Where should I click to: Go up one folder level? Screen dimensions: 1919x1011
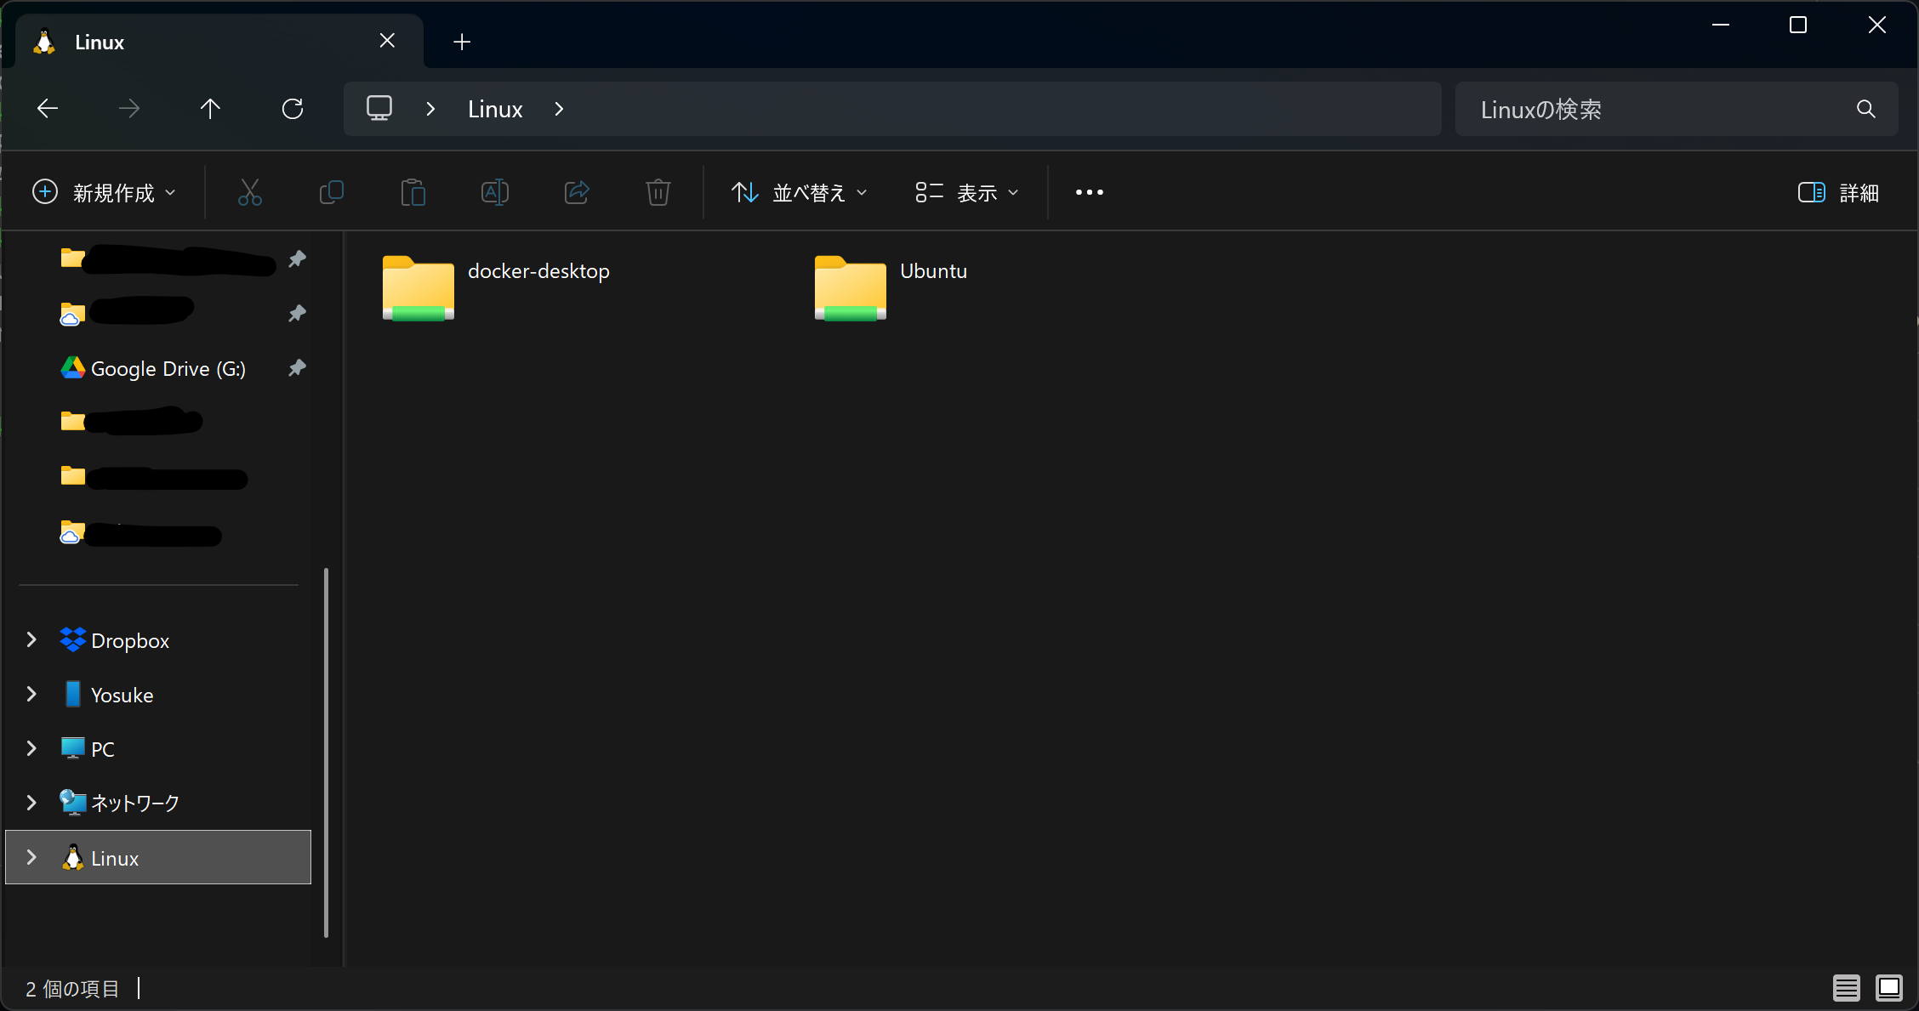pos(210,109)
